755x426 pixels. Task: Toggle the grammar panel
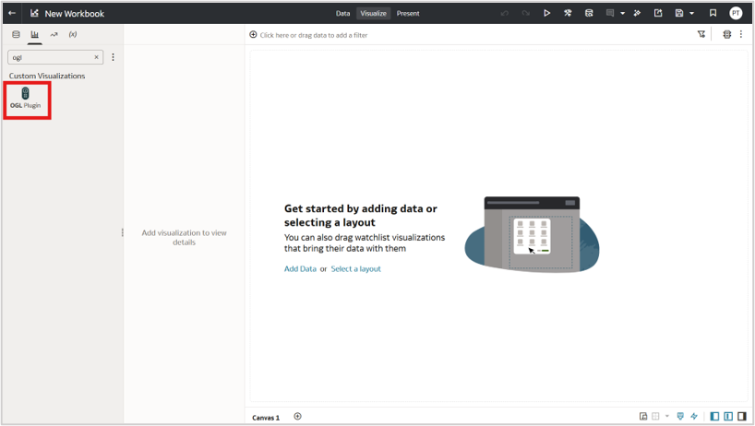click(728, 417)
